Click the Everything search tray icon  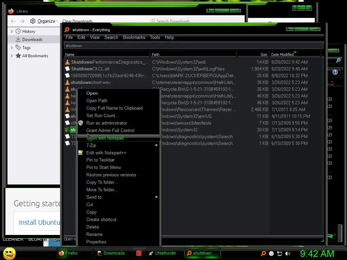(x=263, y=253)
